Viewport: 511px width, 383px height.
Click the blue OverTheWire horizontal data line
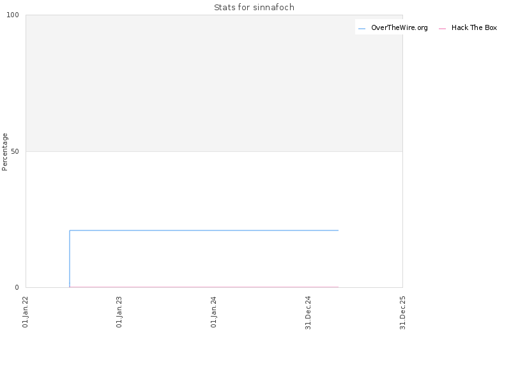coord(204,230)
